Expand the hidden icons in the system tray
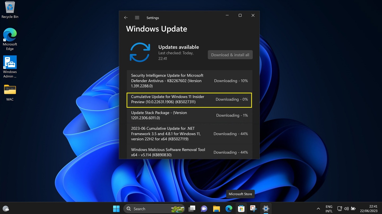 pos(318,209)
